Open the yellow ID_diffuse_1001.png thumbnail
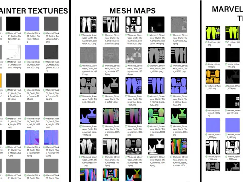243x182 pixels. click(213, 33)
